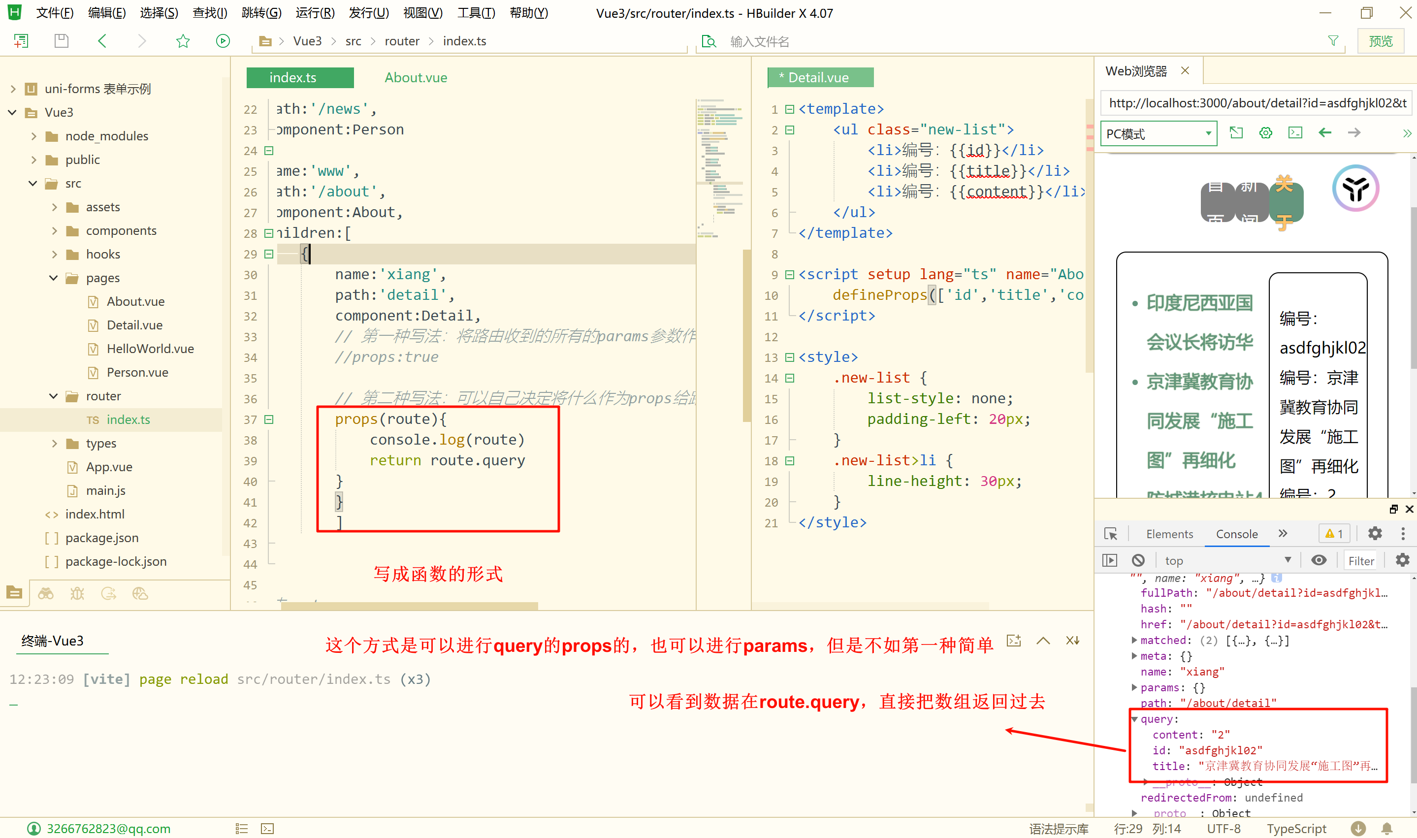Click the bookmark star icon
Viewport: 1417px width, 838px height.
183,41
